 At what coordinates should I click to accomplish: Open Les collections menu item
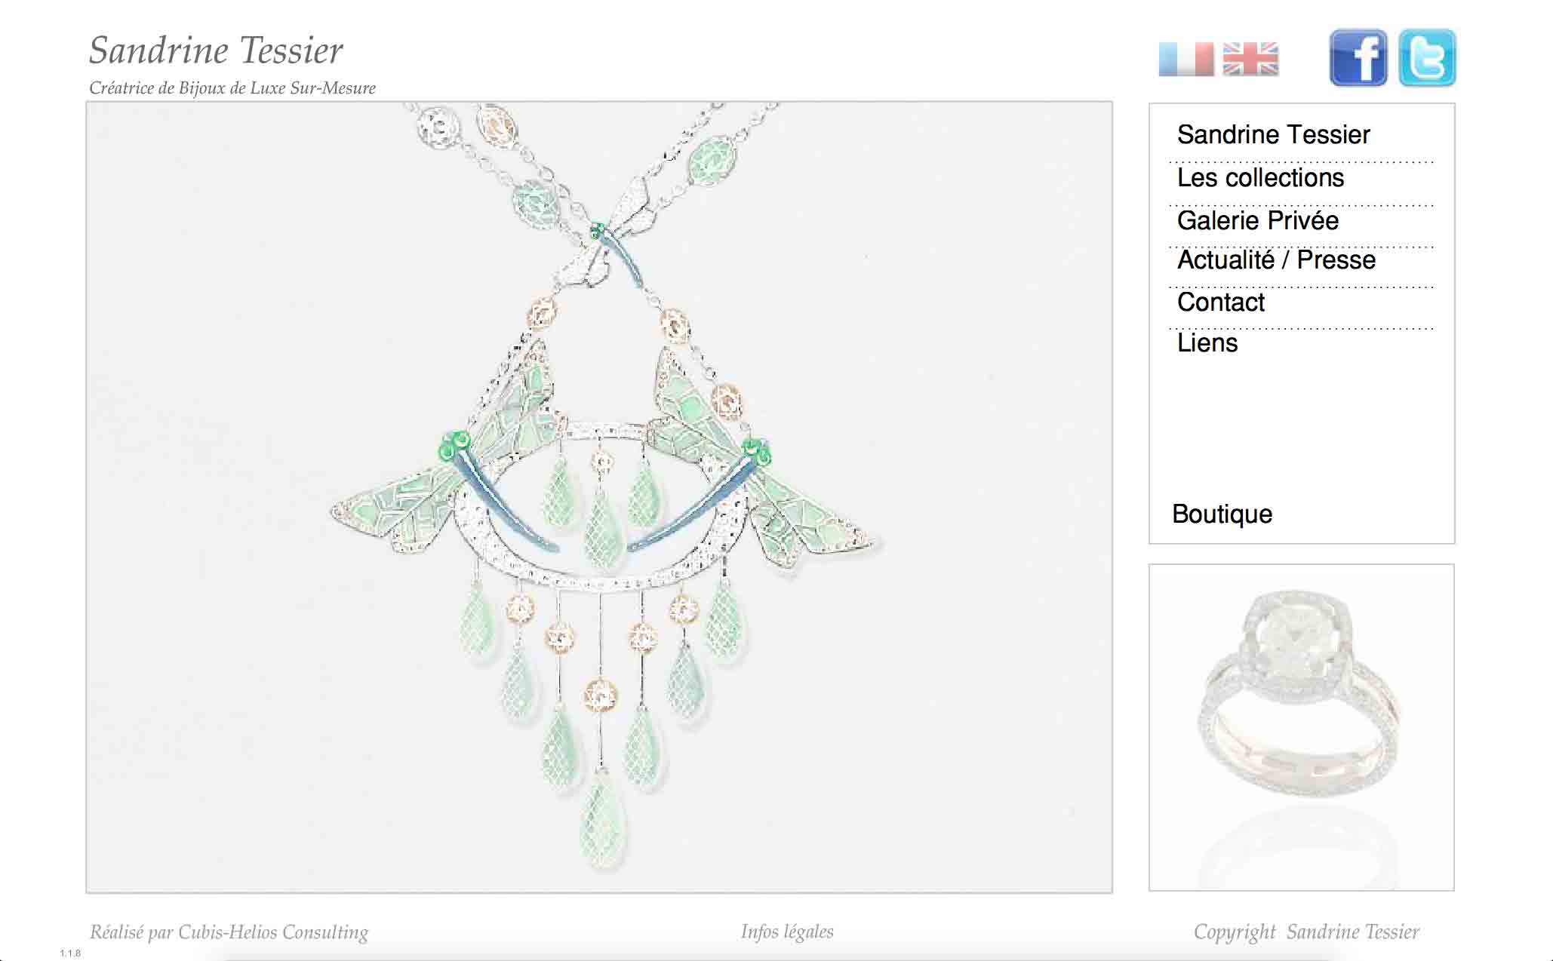(x=1260, y=177)
